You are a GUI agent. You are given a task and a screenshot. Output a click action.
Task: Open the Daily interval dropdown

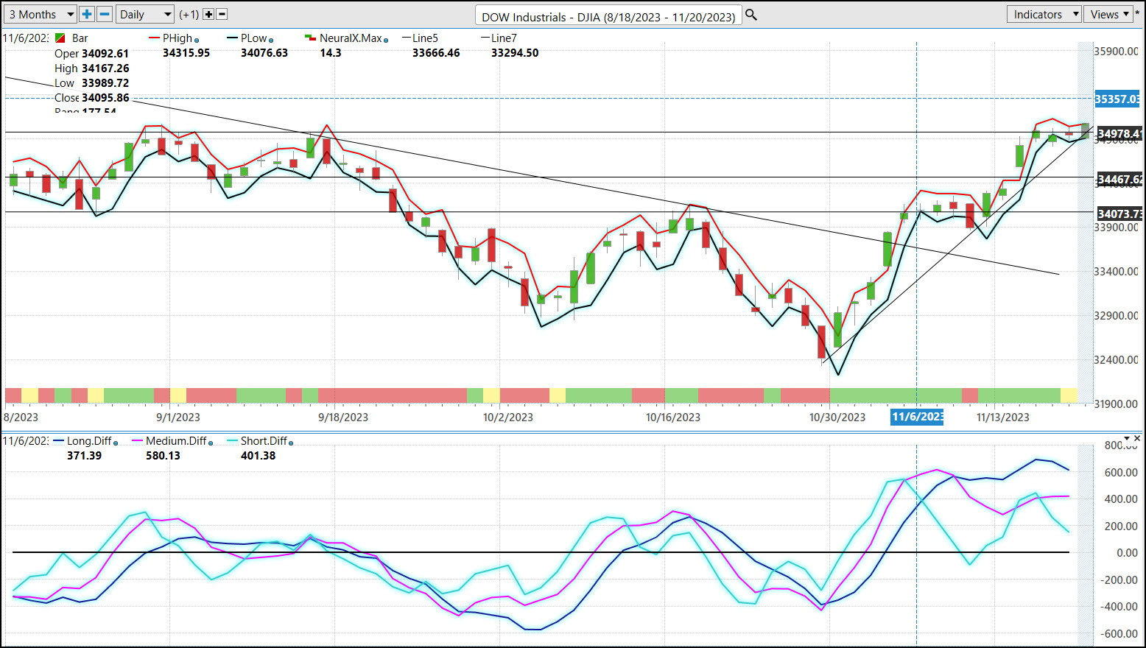[x=145, y=14]
